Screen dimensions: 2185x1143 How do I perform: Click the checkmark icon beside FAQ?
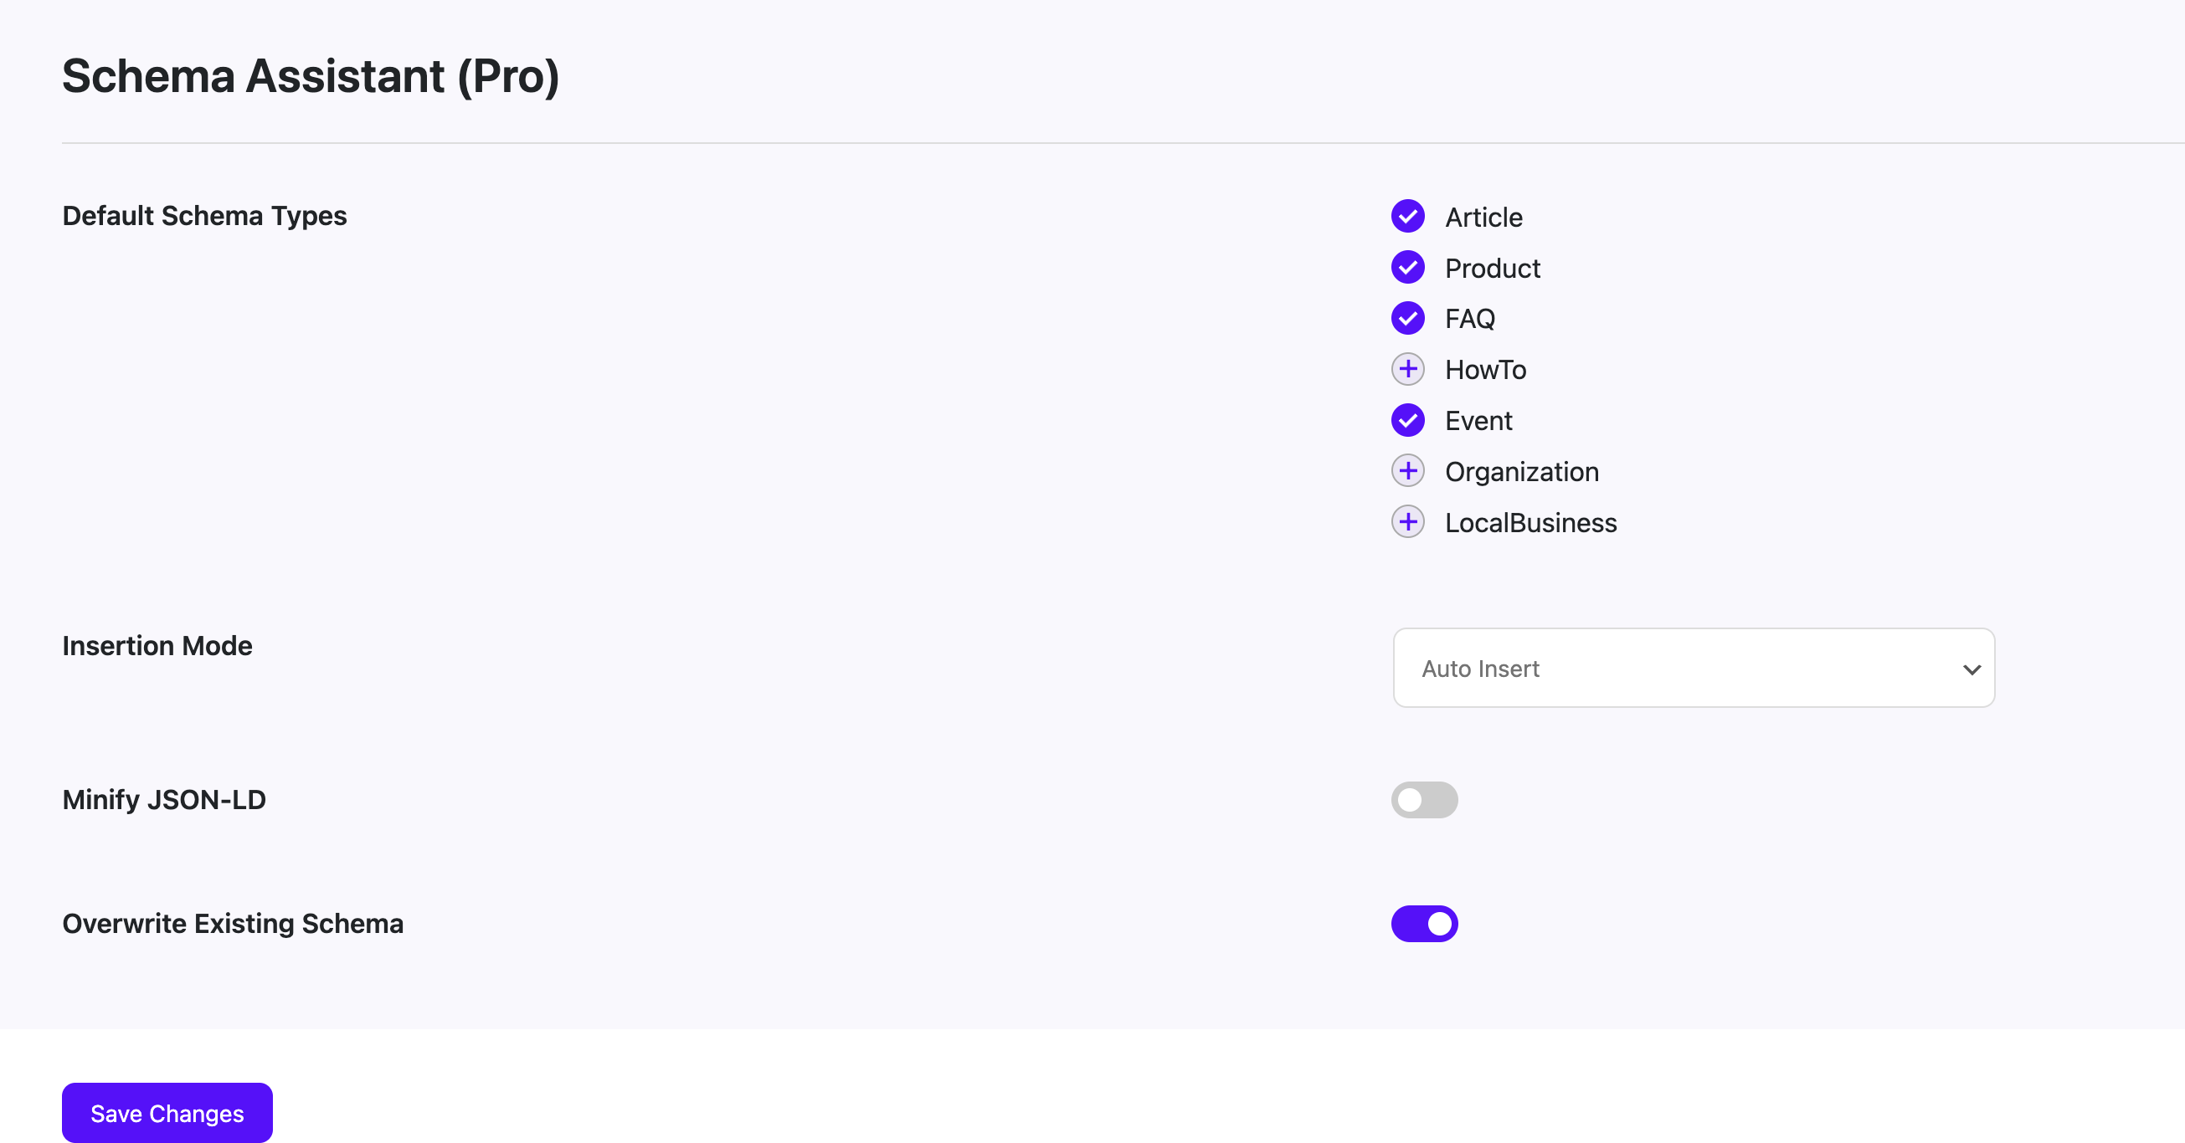click(1408, 318)
